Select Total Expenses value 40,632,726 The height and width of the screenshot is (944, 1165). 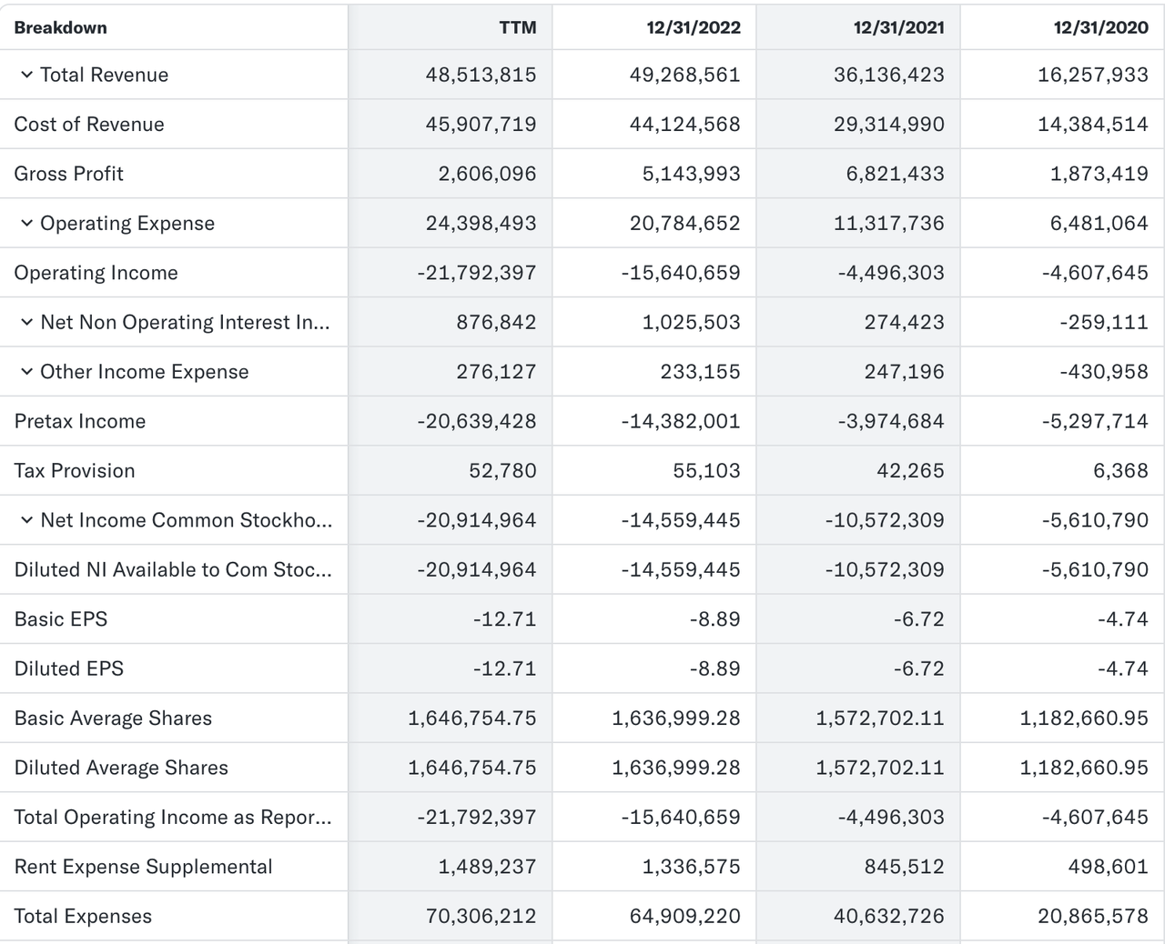click(889, 916)
